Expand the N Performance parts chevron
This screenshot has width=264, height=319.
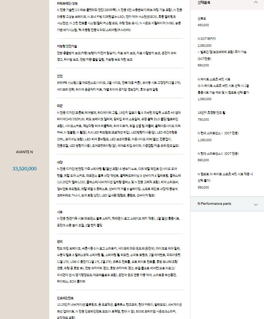click(256, 204)
